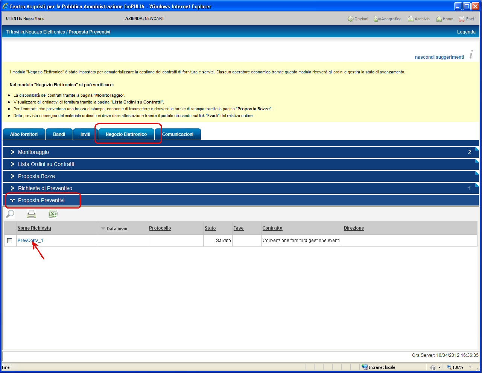The image size is (482, 373).
Task: Switch to the Bandi tab
Action: (x=59, y=134)
